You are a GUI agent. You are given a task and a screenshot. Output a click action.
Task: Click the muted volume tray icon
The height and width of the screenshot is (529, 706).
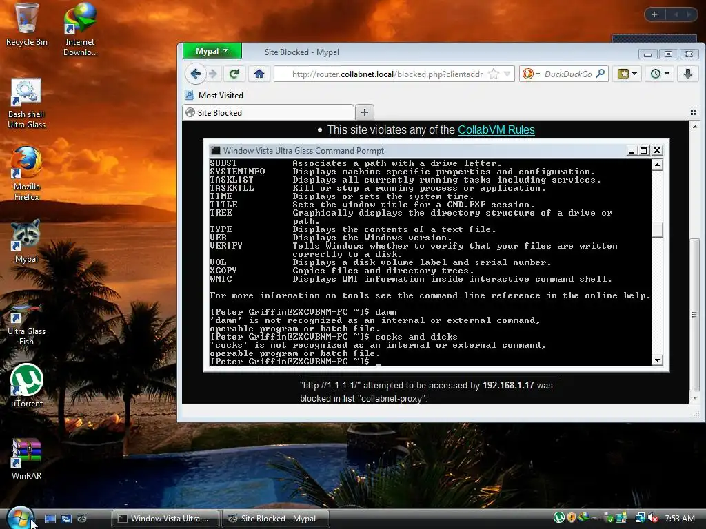pos(654,518)
